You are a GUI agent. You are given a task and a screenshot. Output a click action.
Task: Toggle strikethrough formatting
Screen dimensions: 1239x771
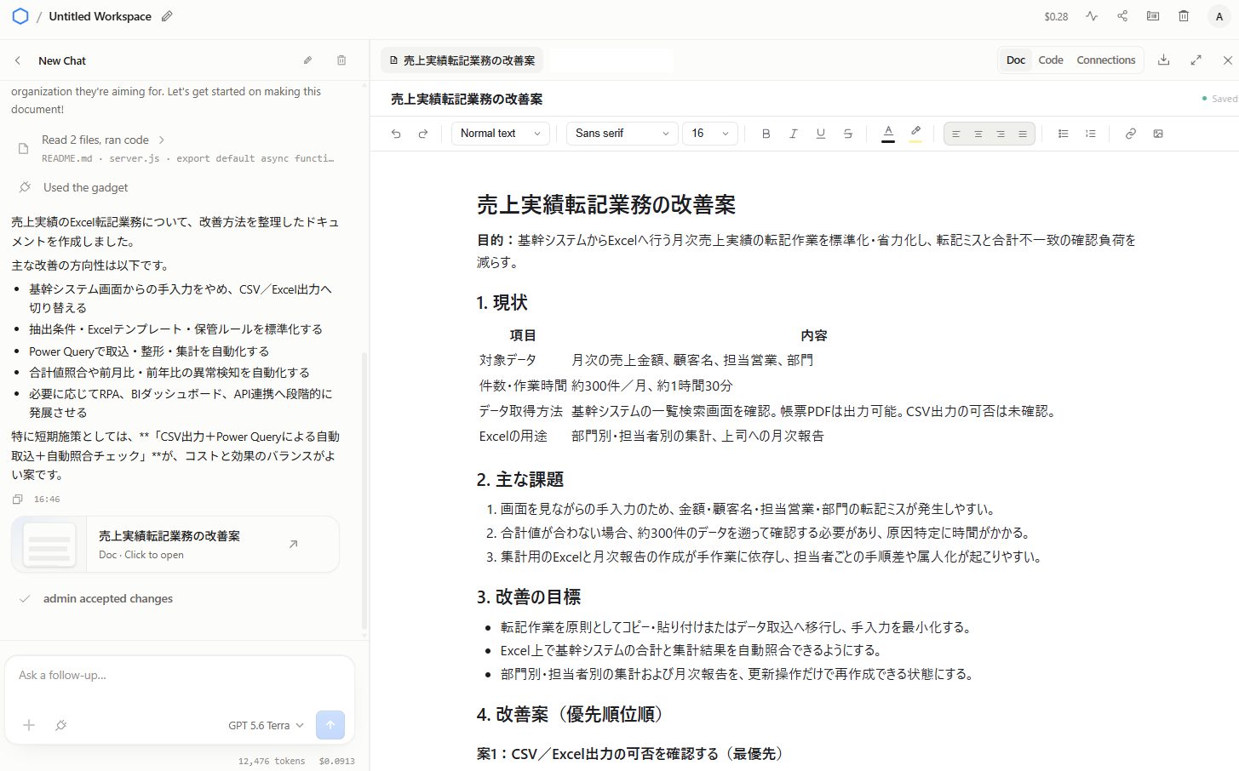coord(847,134)
